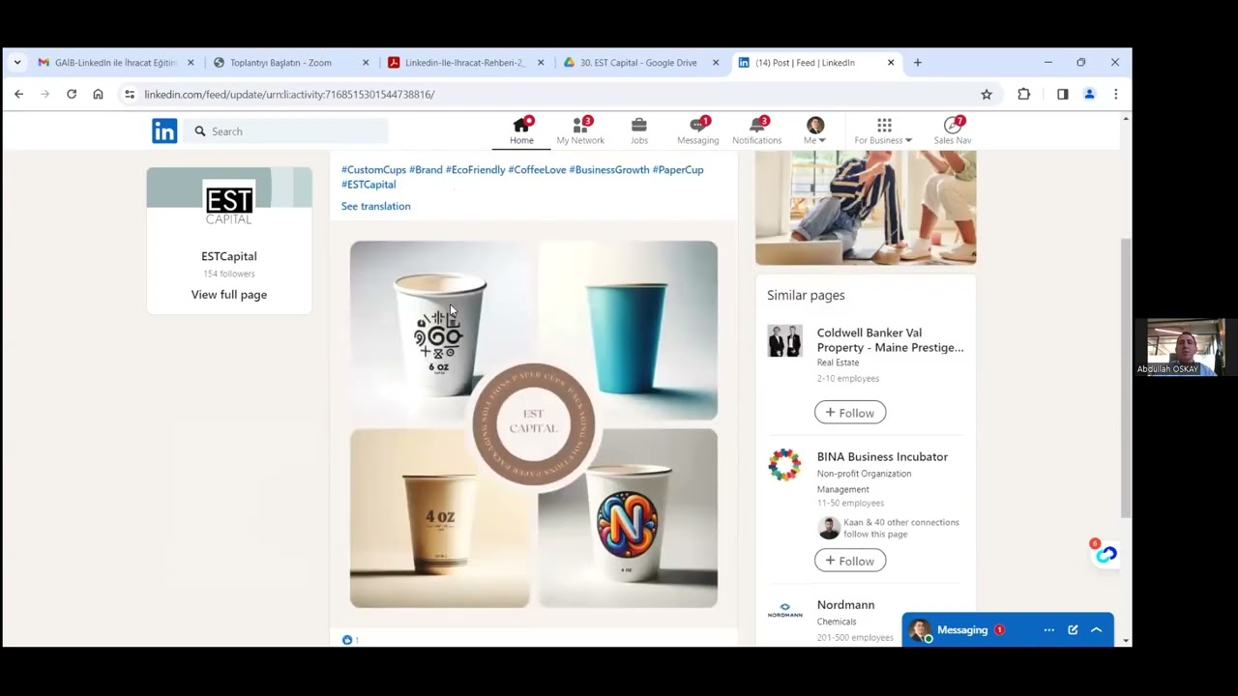Image resolution: width=1238 pixels, height=696 pixels.
Task: Go back with browser back arrow
Action: [18, 94]
